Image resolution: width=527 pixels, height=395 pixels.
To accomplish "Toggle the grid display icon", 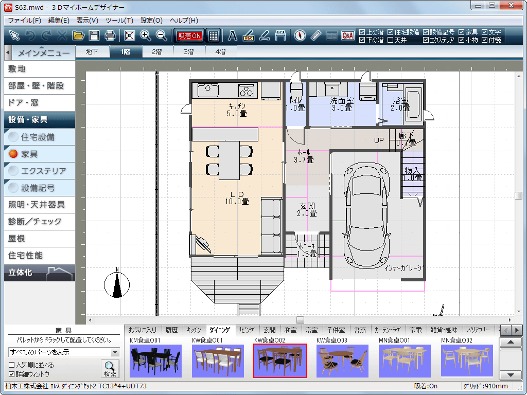I will (213, 35).
